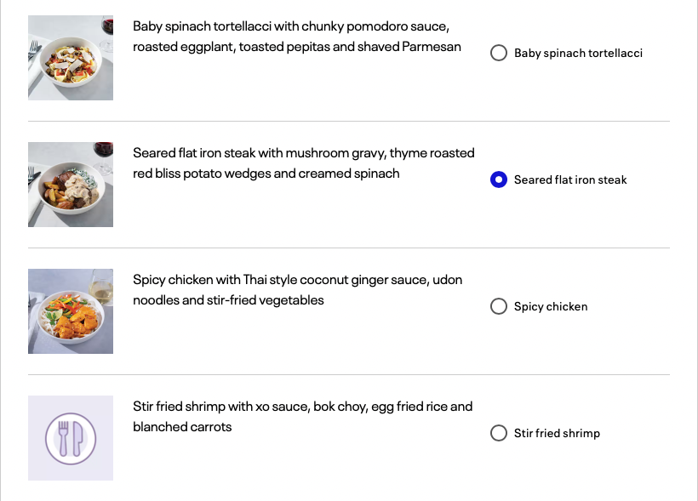This screenshot has height=501, width=698.
Task: Click the lavender placeholder tile for shrimp dish
Action: (71, 438)
